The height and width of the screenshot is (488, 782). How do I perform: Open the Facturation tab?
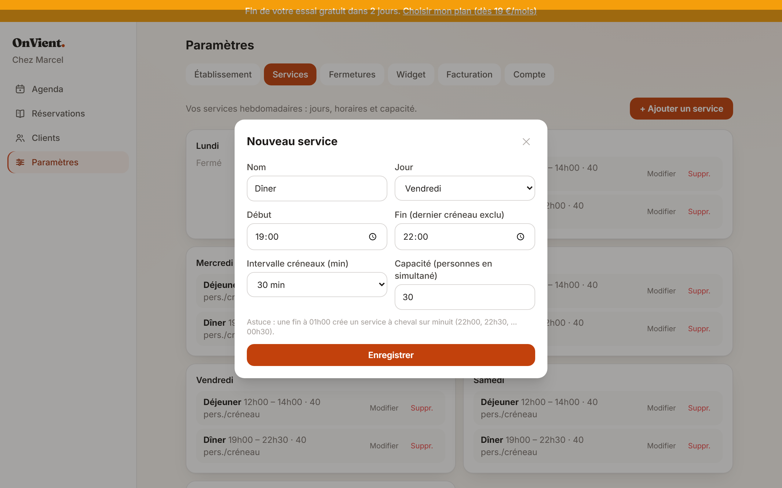click(469, 74)
